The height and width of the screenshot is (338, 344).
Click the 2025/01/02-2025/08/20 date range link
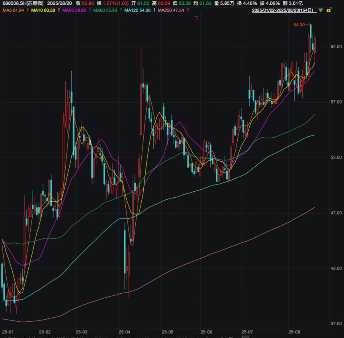pos(284,10)
